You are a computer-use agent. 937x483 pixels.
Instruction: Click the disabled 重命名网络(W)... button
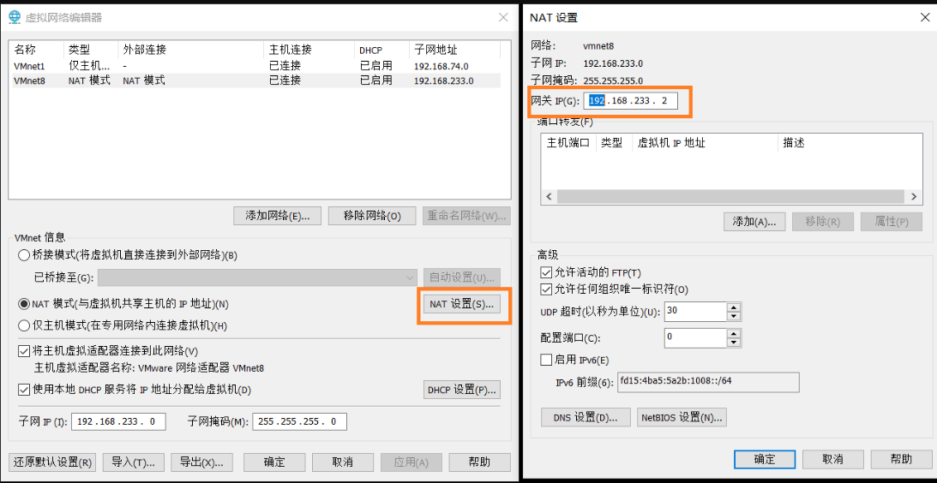pos(466,216)
